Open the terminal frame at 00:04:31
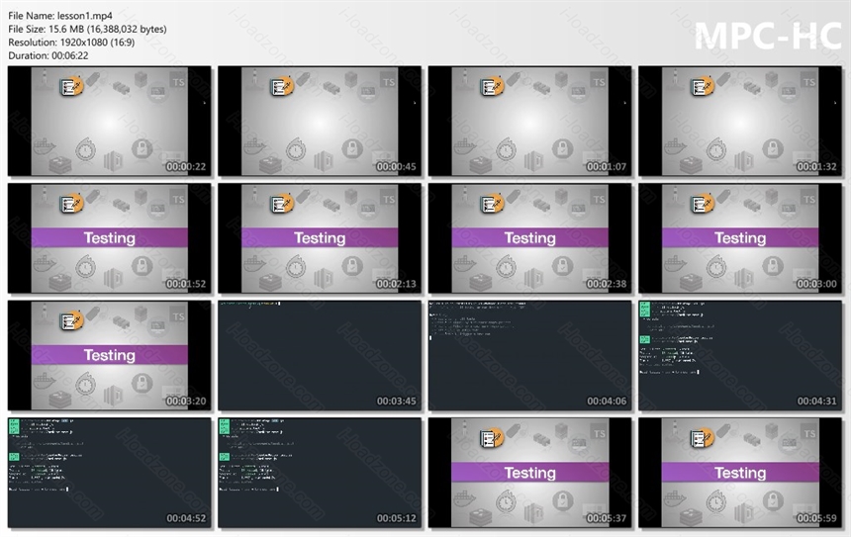851x537 pixels. coord(740,355)
